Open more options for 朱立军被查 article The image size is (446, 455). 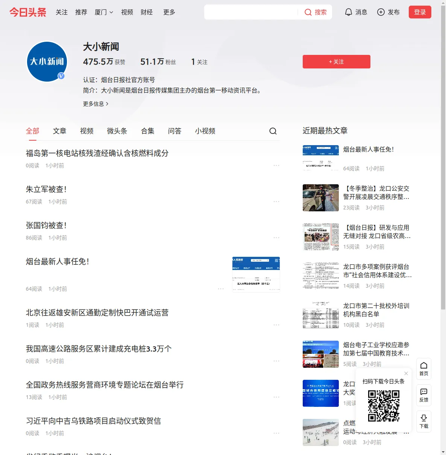click(276, 202)
